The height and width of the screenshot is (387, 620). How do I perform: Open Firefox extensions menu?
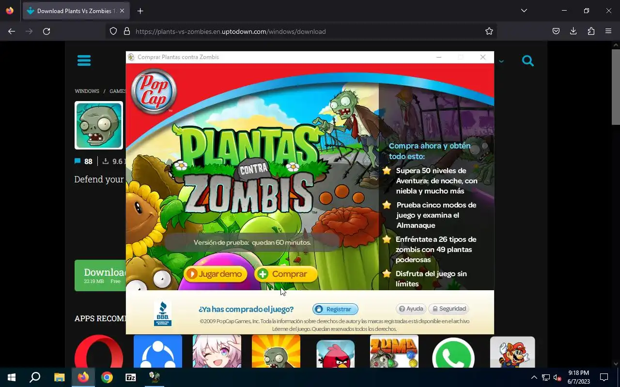pos(591,31)
